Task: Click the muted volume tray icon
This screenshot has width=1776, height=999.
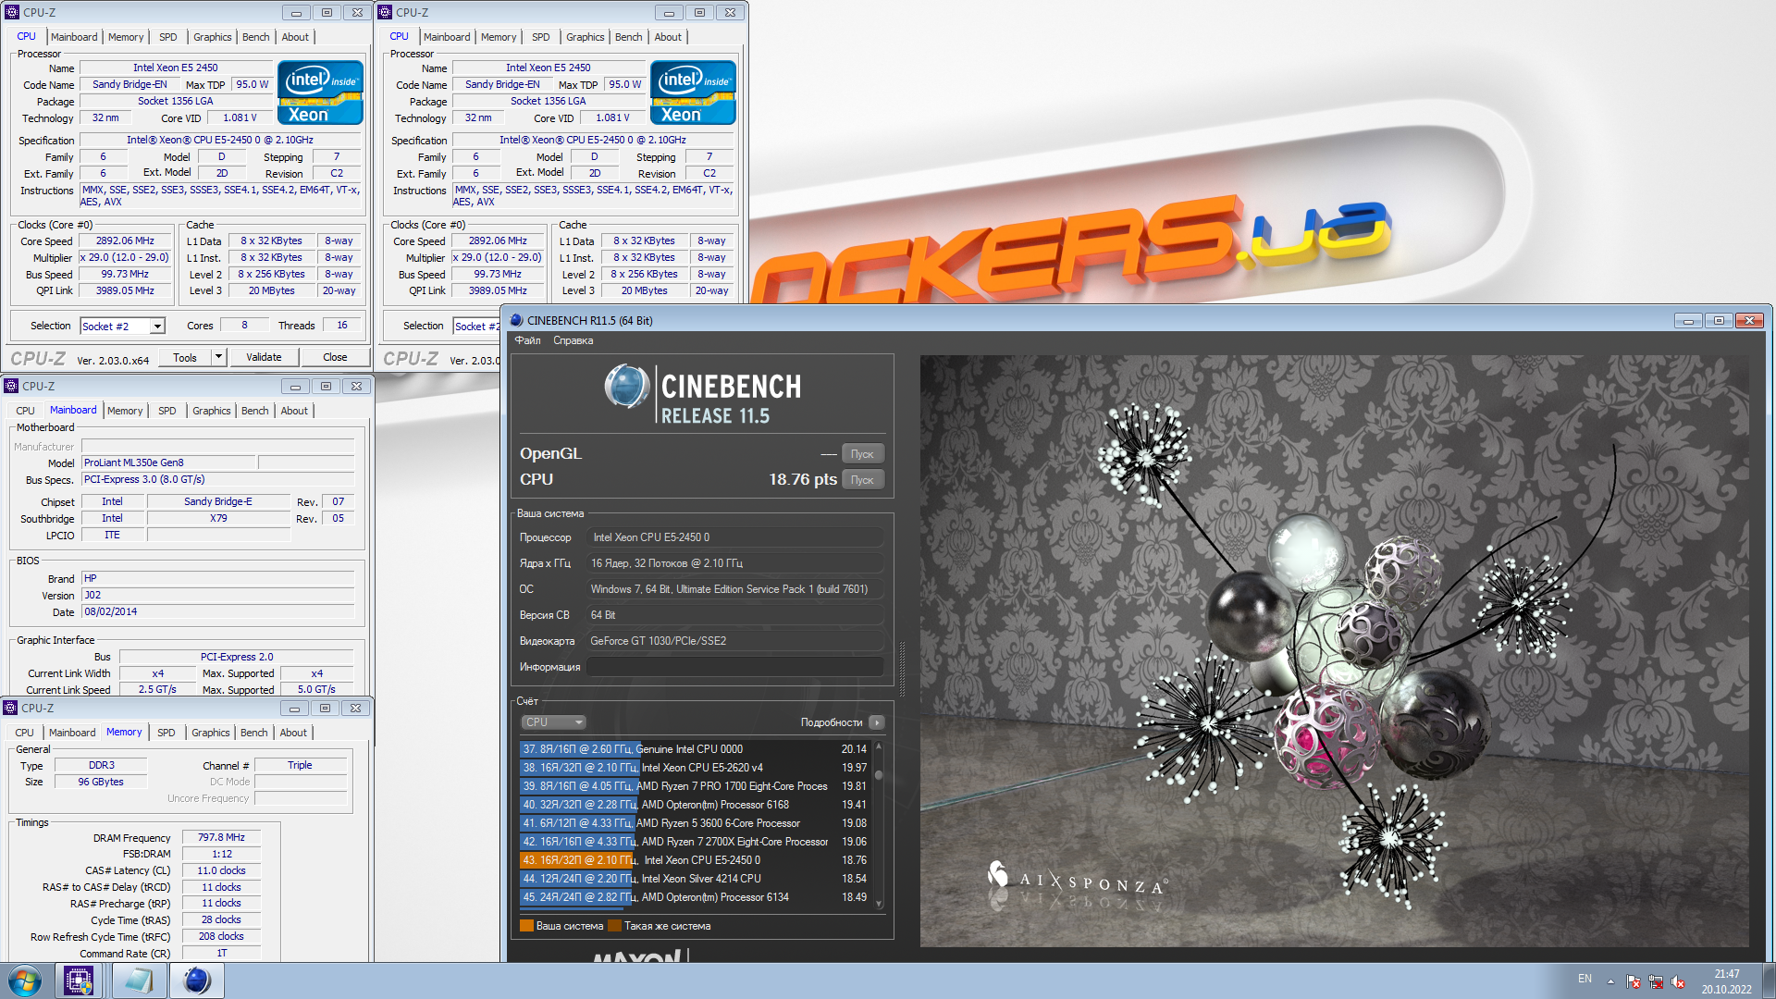Action: tap(1678, 981)
